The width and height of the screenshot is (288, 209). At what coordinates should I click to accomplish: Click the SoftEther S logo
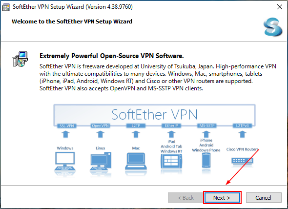pos(273,27)
